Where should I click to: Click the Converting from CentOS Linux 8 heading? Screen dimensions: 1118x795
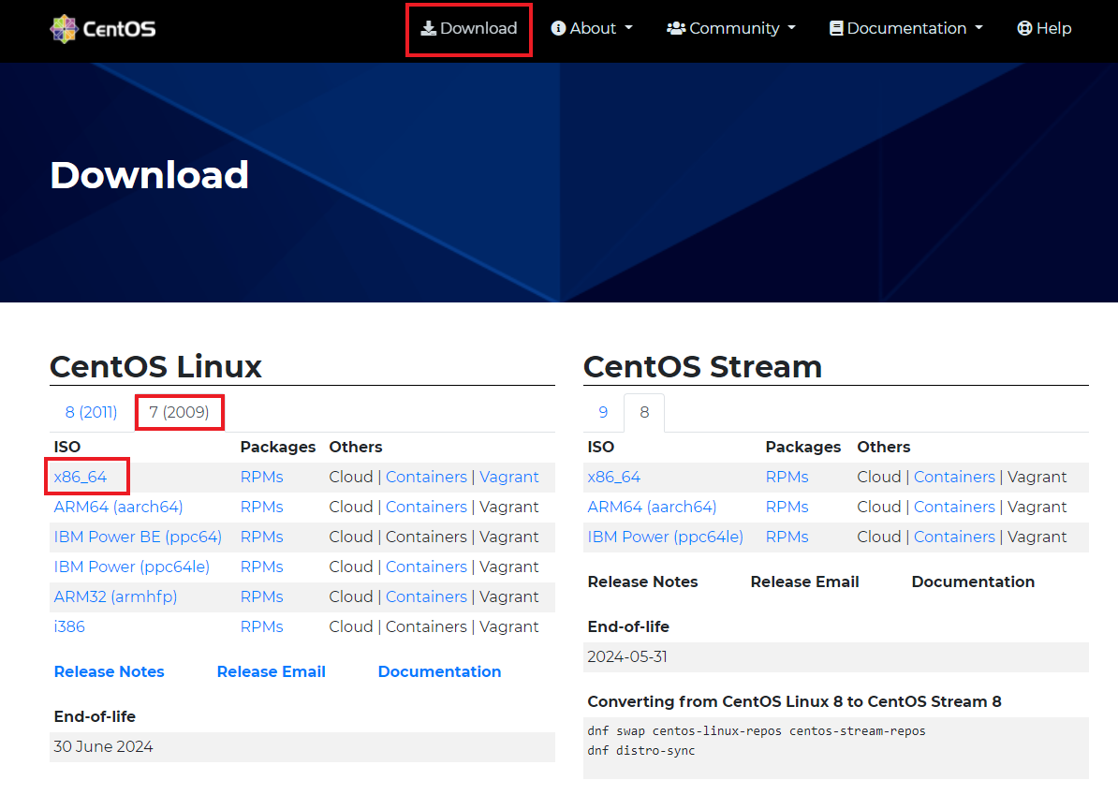coord(794,701)
